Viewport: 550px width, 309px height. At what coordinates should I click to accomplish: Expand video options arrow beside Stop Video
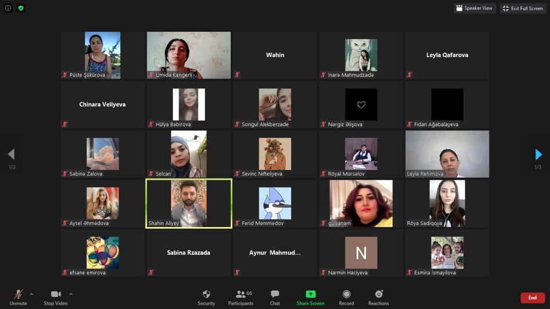[x=70, y=294]
